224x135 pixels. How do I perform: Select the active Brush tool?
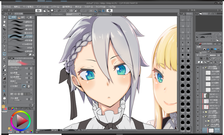click(x=4, y=54)
